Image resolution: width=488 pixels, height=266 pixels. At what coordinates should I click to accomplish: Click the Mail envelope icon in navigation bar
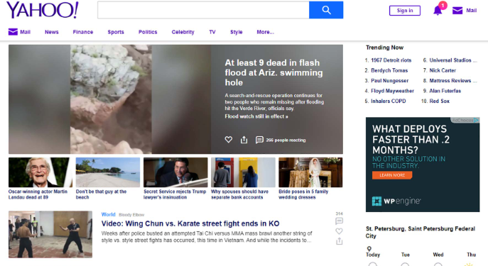(13, 32)
